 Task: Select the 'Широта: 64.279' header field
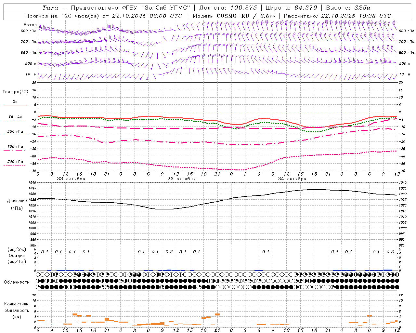click(291, 8)
